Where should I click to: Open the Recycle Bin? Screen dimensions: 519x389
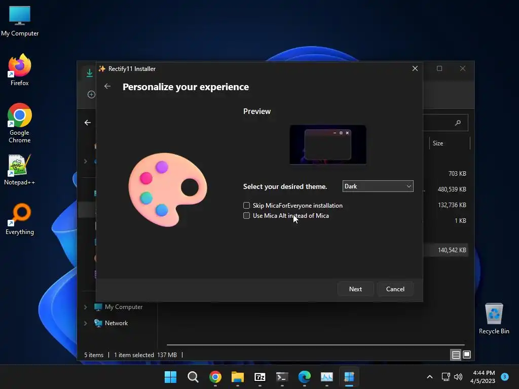(494, 318)
